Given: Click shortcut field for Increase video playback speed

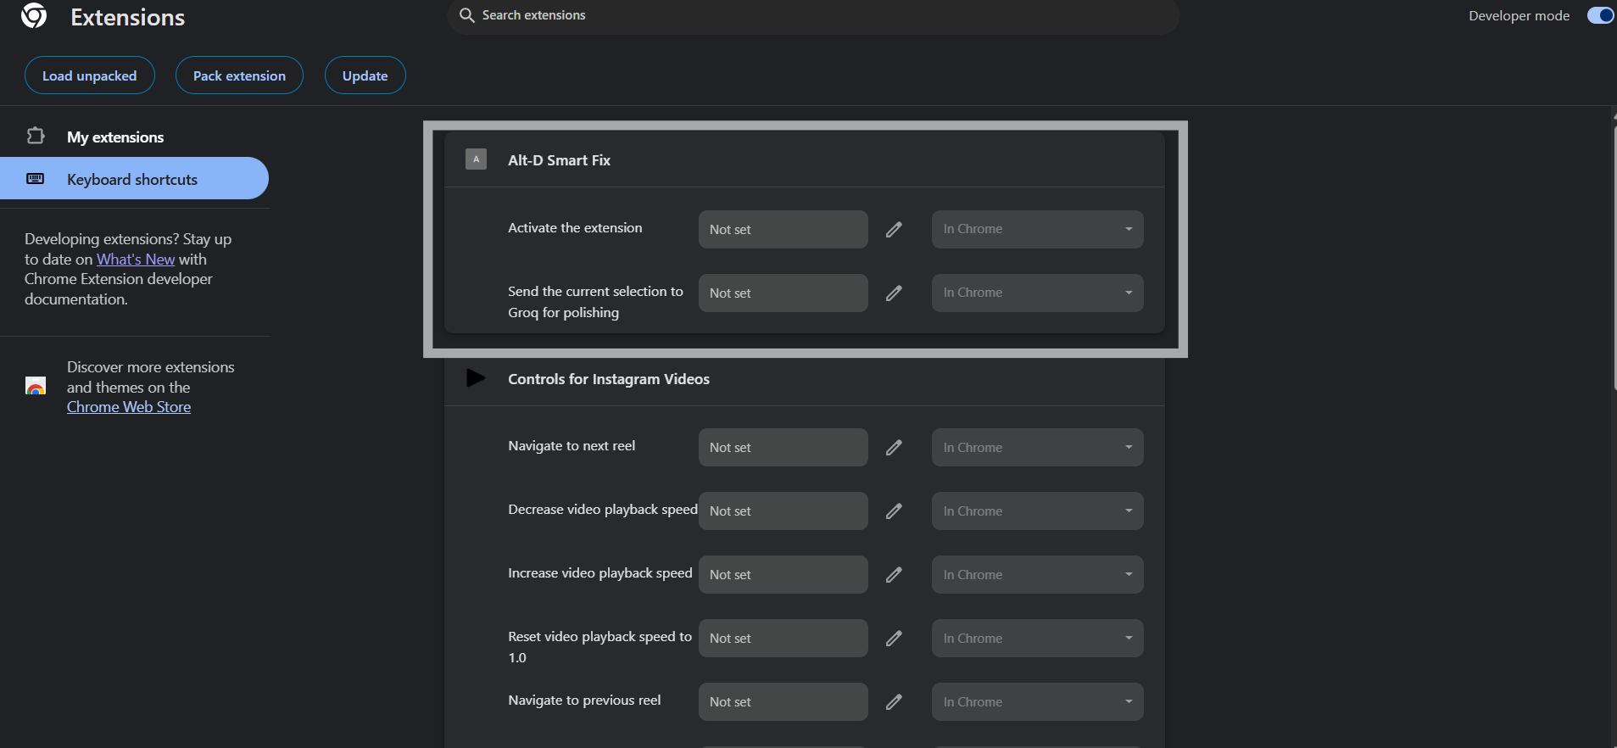Looking at the screenshot, I should (x=783, y=574).
